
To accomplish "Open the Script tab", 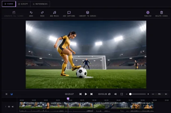I will [x=23, y=4].
